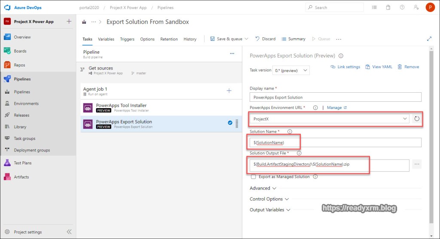440x239 pixels.
Task: Switch to the Triggers tab
Action: pos(127,39)
